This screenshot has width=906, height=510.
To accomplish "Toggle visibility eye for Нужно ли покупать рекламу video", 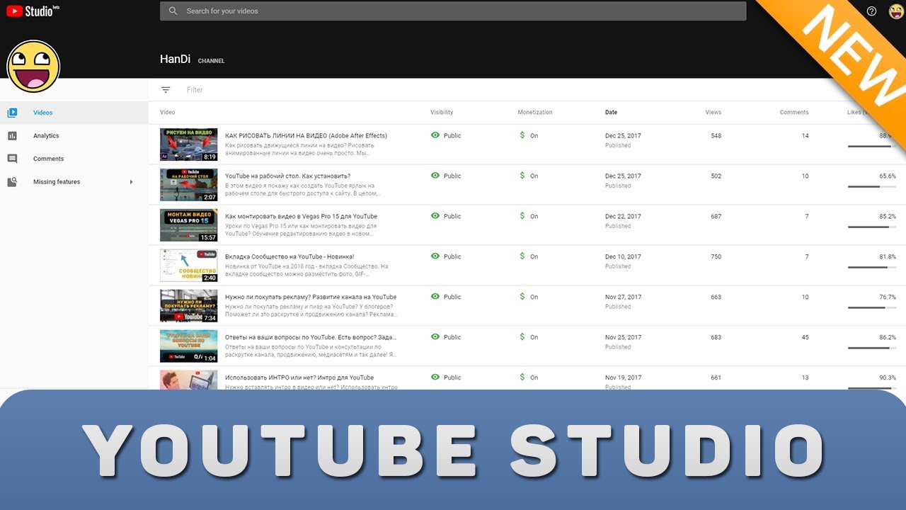I will tap(435, 297).
